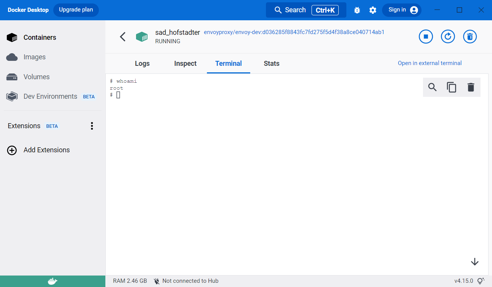Click the Extensions heading
The height and width of the screenshot is (287, 492).
pos(24,126)
